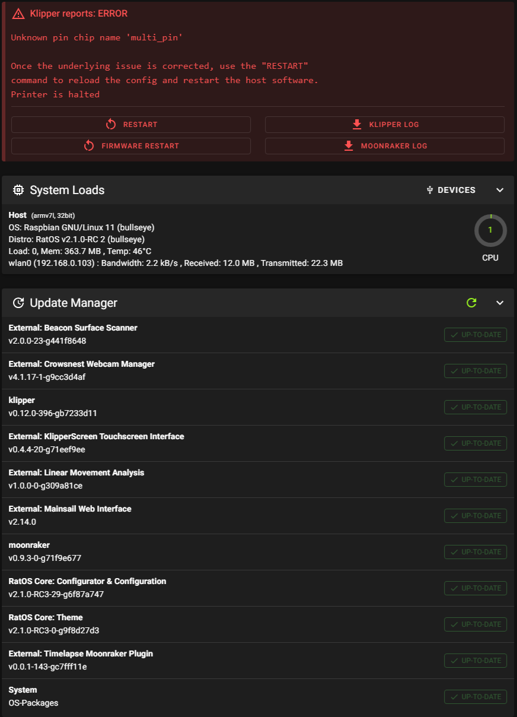Click the "Unknown pin chip name 'multi_pin'" error text

[97, 37]
